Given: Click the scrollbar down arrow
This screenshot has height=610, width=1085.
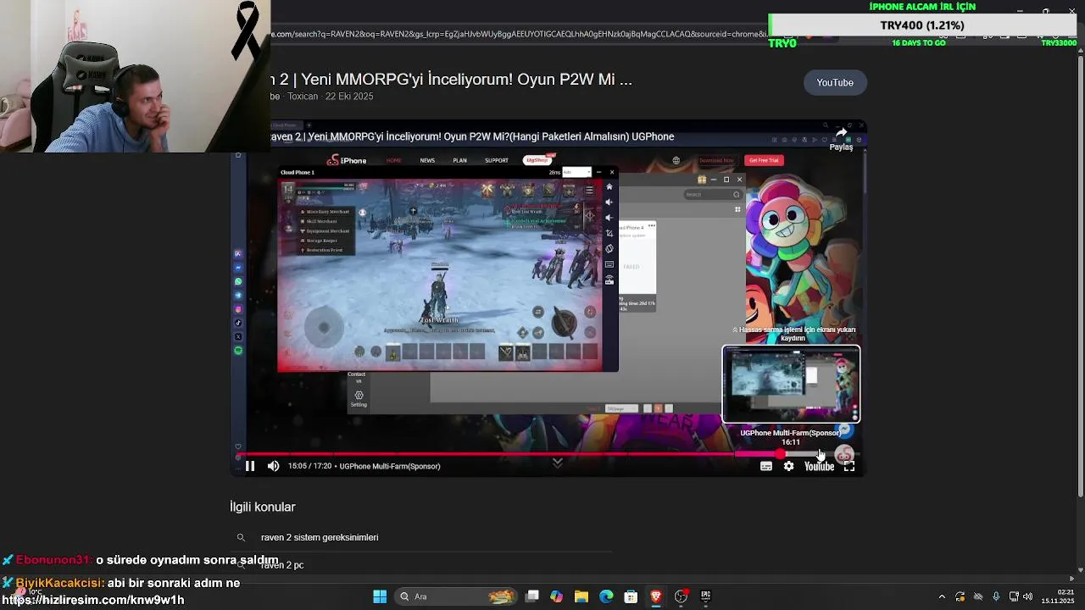Looking at the screenshot, I should coord(1080,568).
